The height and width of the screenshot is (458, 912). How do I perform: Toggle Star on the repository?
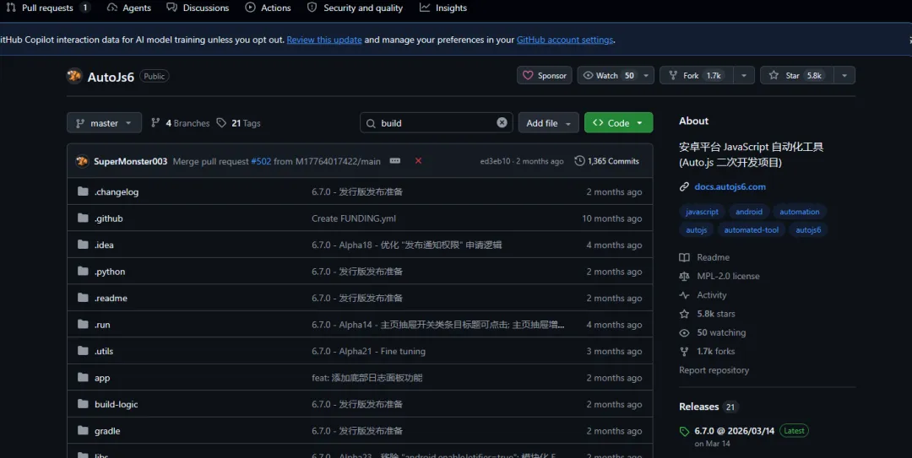(797, 76)
